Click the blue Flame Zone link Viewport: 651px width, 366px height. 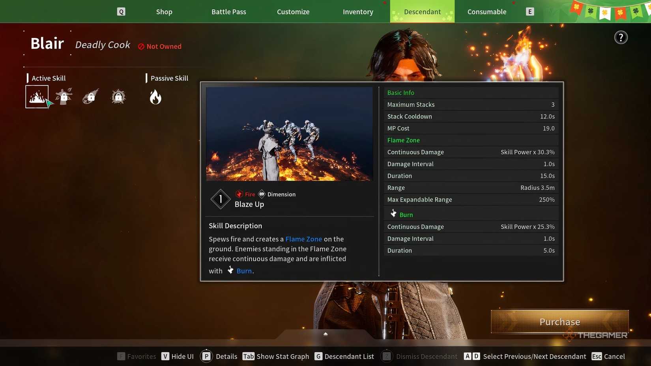click(303, 239)
